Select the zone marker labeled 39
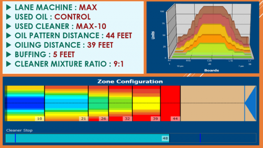The image size is (263, 148). 155,119
